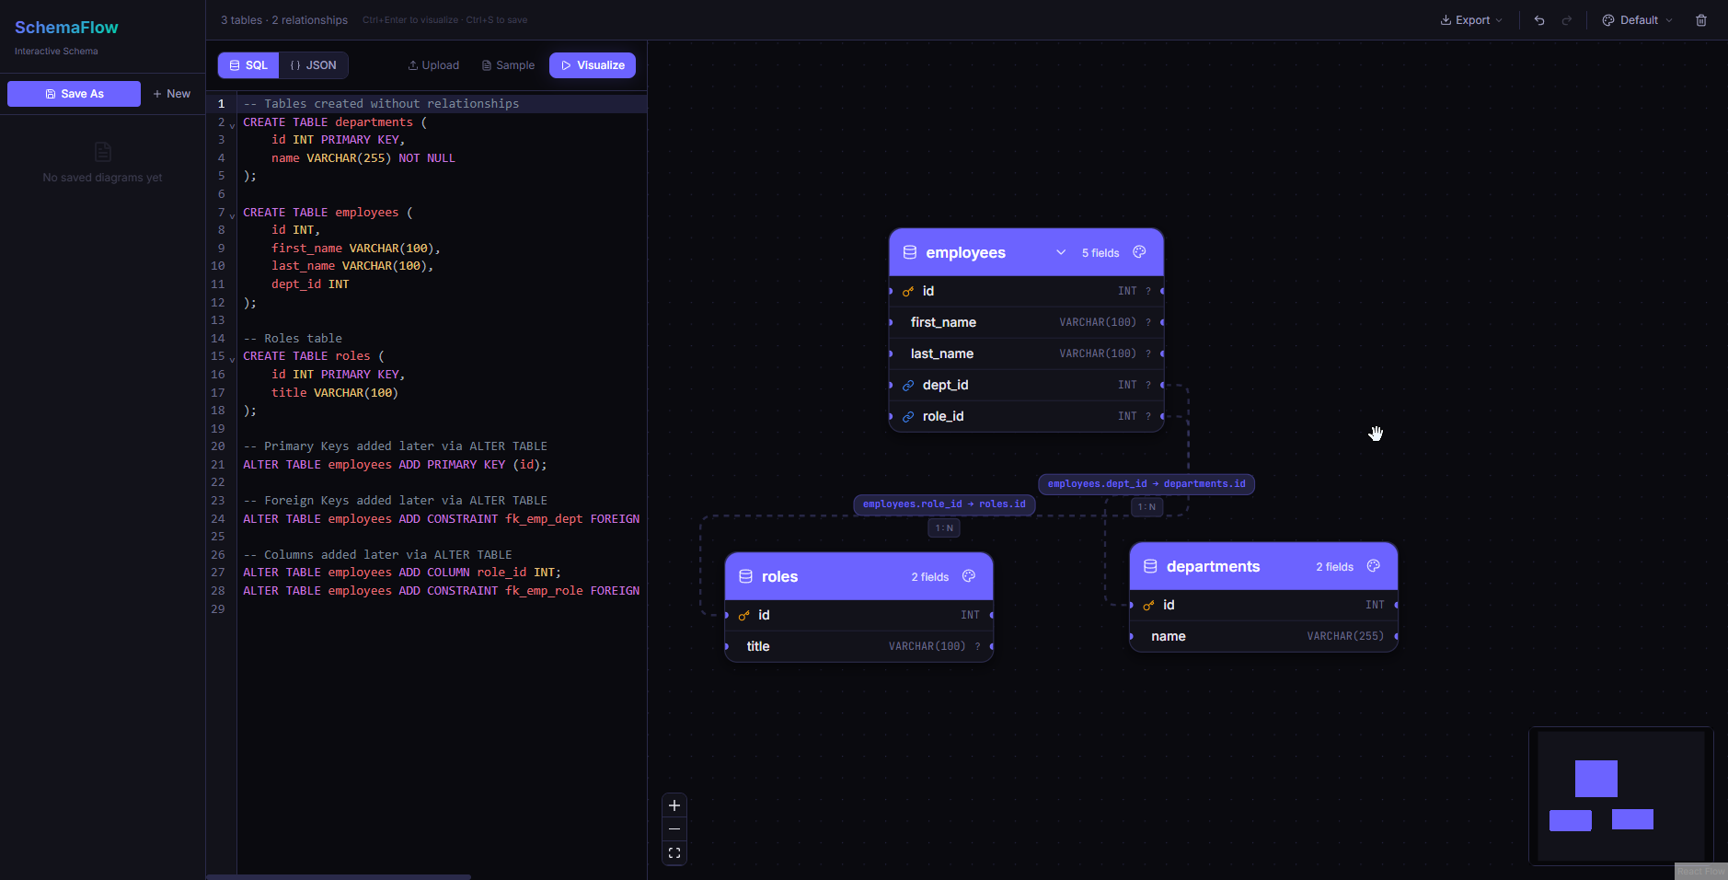This screenshot has width=1728, height=880.
Task: Open the color palette on the roles table
Action: pyautogui.click(x=968, y=576)
